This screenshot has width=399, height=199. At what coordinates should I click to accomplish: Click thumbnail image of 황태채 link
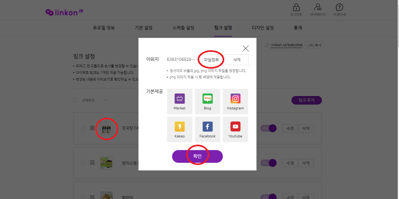click(107, 195)
